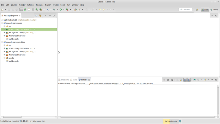This screenshot has width=220, height=124.
Task: Click the New wizard toolbar icon
Action: pos(2,10)
